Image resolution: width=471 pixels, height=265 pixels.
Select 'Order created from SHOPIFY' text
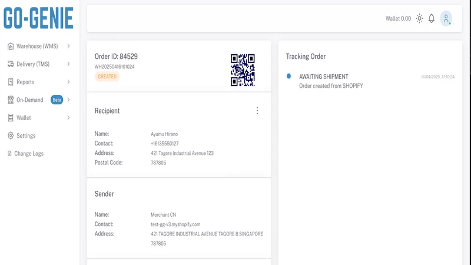tap(331, 86)
